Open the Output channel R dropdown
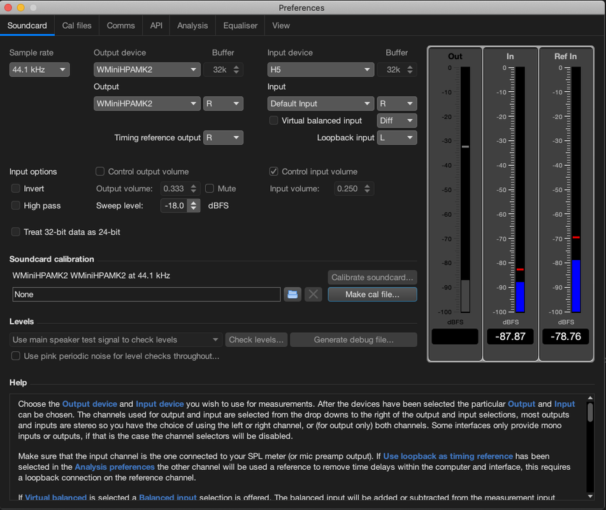The width and height of the screenshot is (606, 510). (224, 104)
